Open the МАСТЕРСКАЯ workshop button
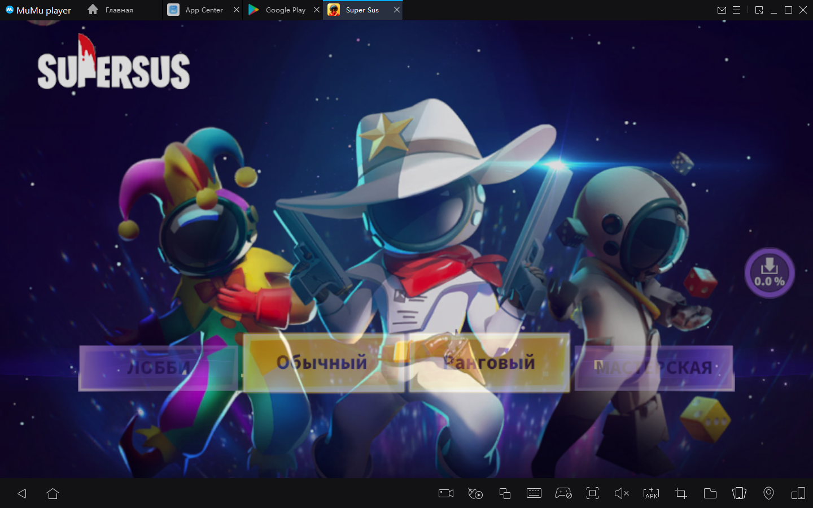The image size is (813, 508). pos(654,368)
